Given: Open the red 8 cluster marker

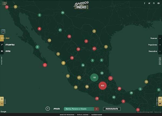Looking at the screenshot, I should [39, 29].
